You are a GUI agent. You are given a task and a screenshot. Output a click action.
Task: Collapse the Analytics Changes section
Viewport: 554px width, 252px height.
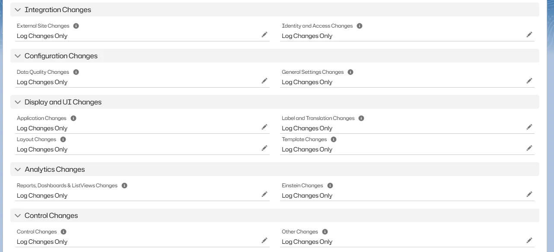pyautogui.click(x=18, y=169)
